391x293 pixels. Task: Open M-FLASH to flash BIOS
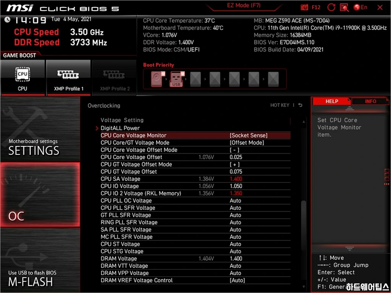point(40,260)
